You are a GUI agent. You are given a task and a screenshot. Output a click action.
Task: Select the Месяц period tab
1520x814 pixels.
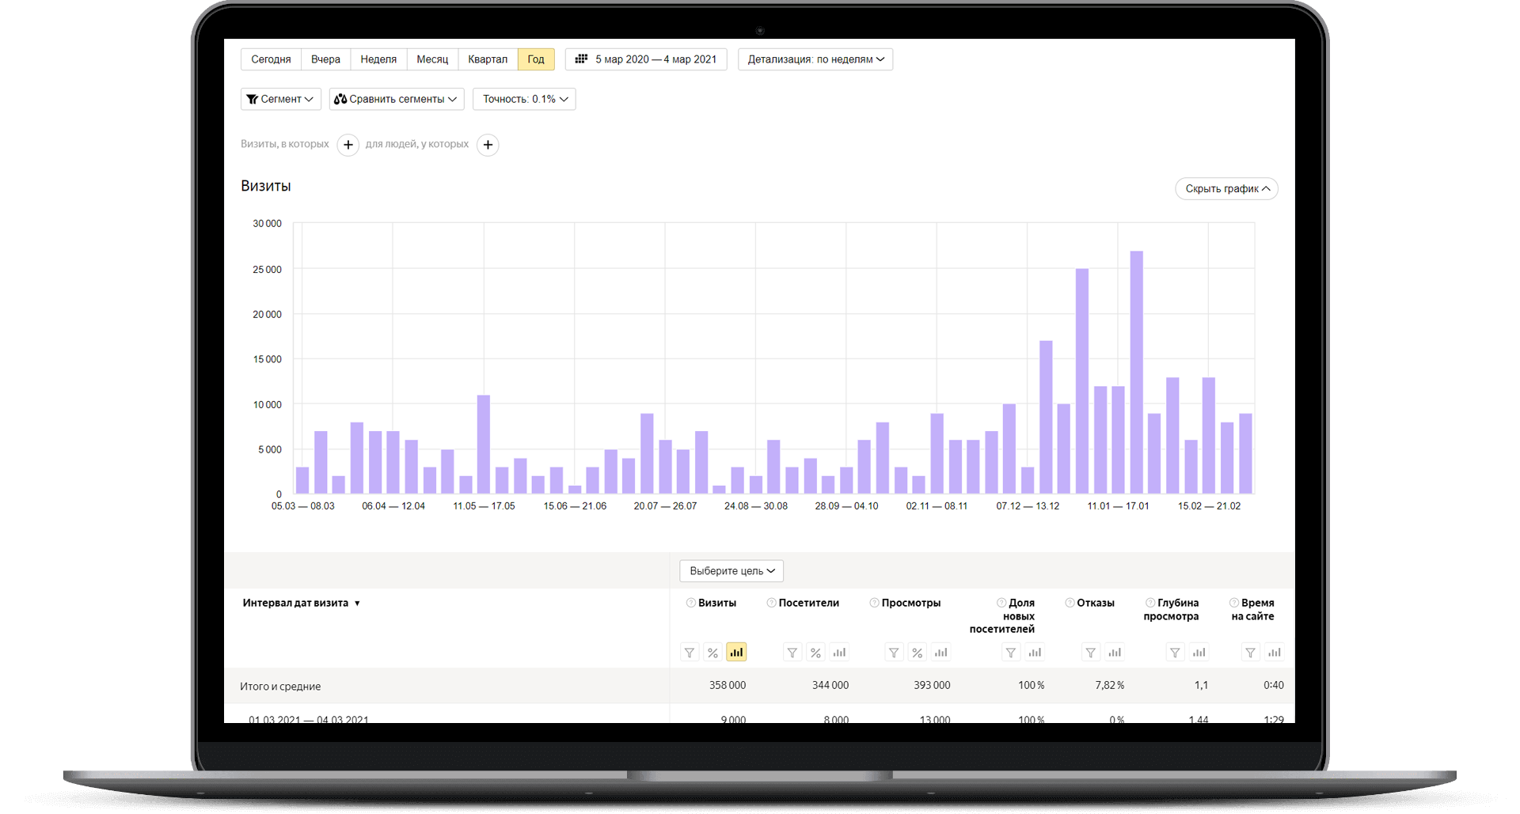(432, 59)
